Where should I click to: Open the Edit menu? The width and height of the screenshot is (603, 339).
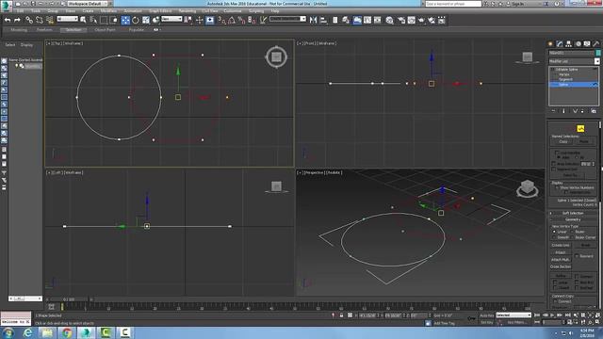[20, 10]
